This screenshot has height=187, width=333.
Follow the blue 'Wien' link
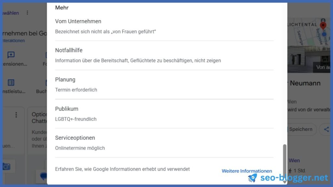[x=294, y=160]
